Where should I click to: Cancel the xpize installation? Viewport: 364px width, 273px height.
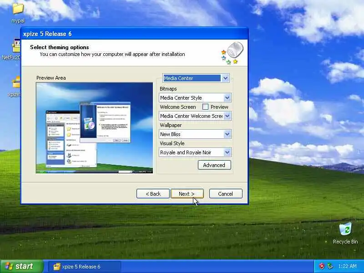click(226, 194)
